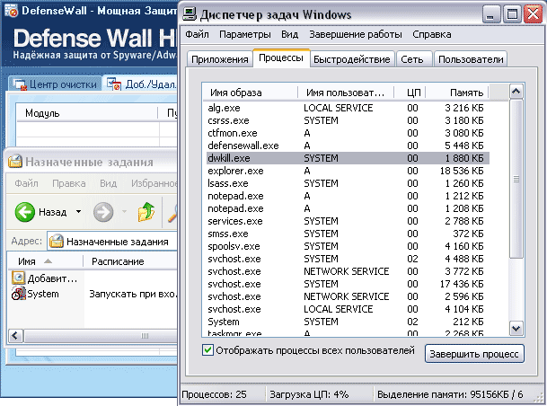547x406 pixels.
Task: Select the alg.exe process row
Action: (x=348, y=108)
